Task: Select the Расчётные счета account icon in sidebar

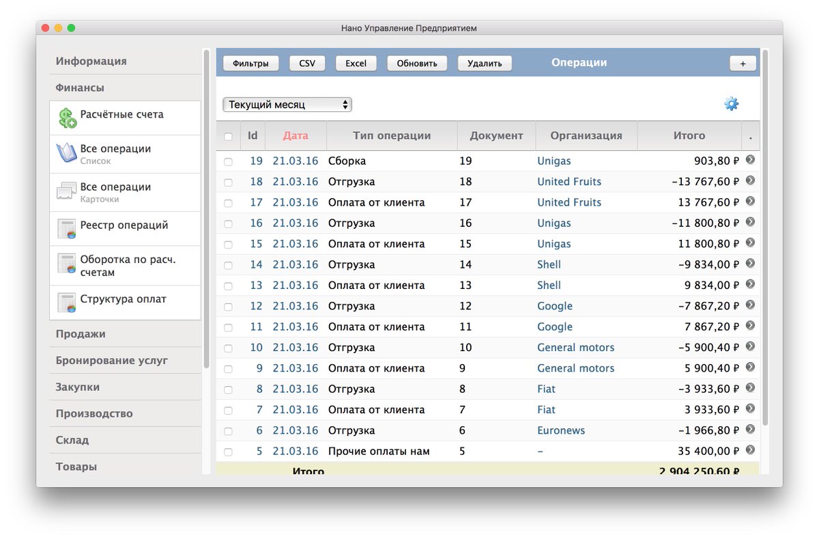Action: (66, 117)
